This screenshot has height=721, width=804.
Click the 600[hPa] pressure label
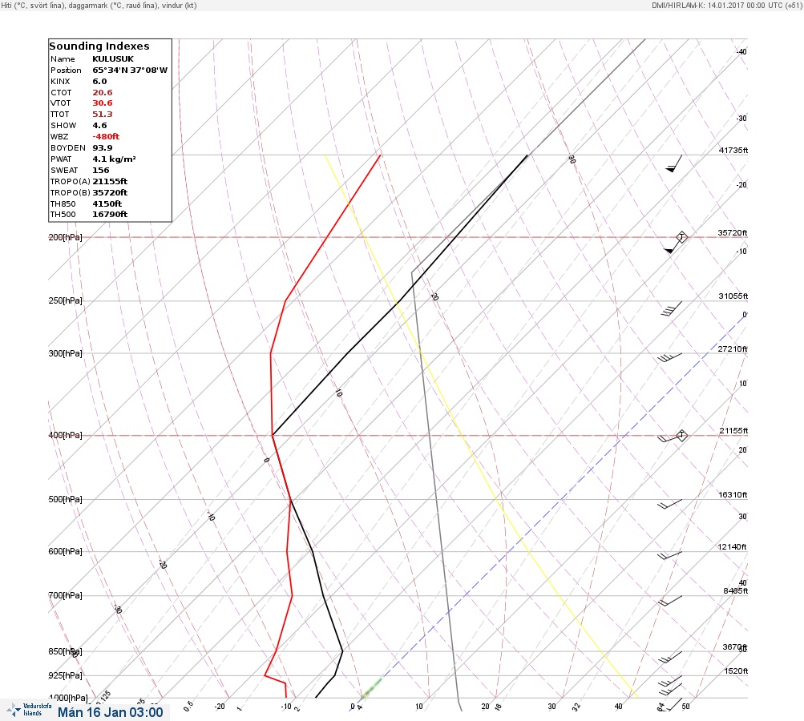click(x=65, y=552)
